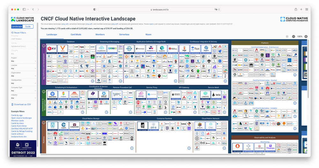
Task: Click the Safari Share button
Action: (296, 10)
